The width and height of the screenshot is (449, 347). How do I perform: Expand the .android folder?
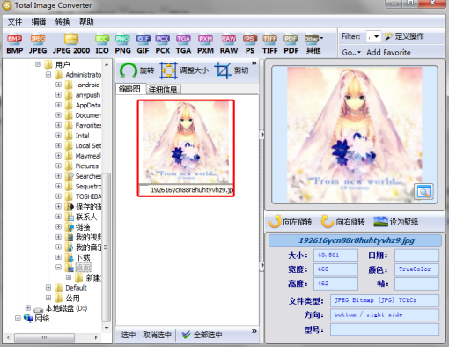click(58, 85)
